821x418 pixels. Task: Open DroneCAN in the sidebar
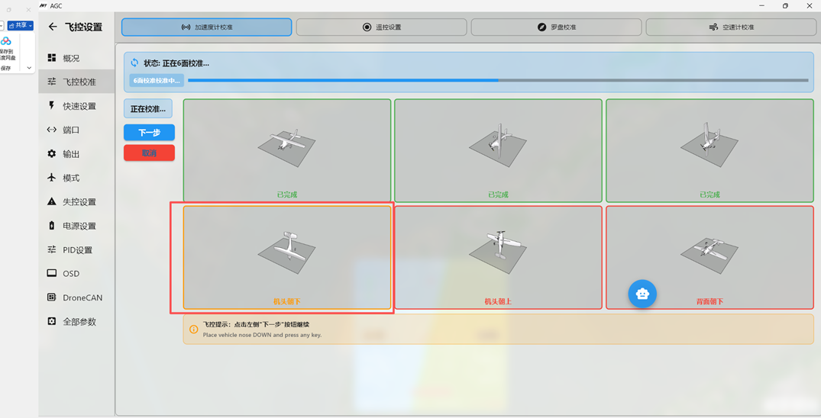82,297
